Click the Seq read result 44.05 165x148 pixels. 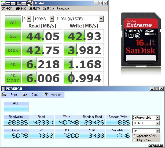tap(42, 36)
